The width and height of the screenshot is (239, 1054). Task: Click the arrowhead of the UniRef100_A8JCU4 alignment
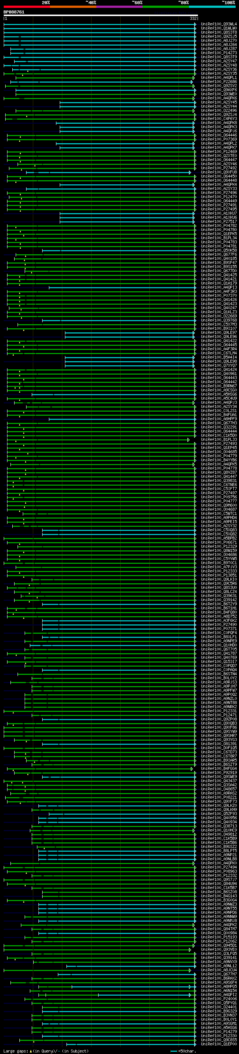coord(190,970)
